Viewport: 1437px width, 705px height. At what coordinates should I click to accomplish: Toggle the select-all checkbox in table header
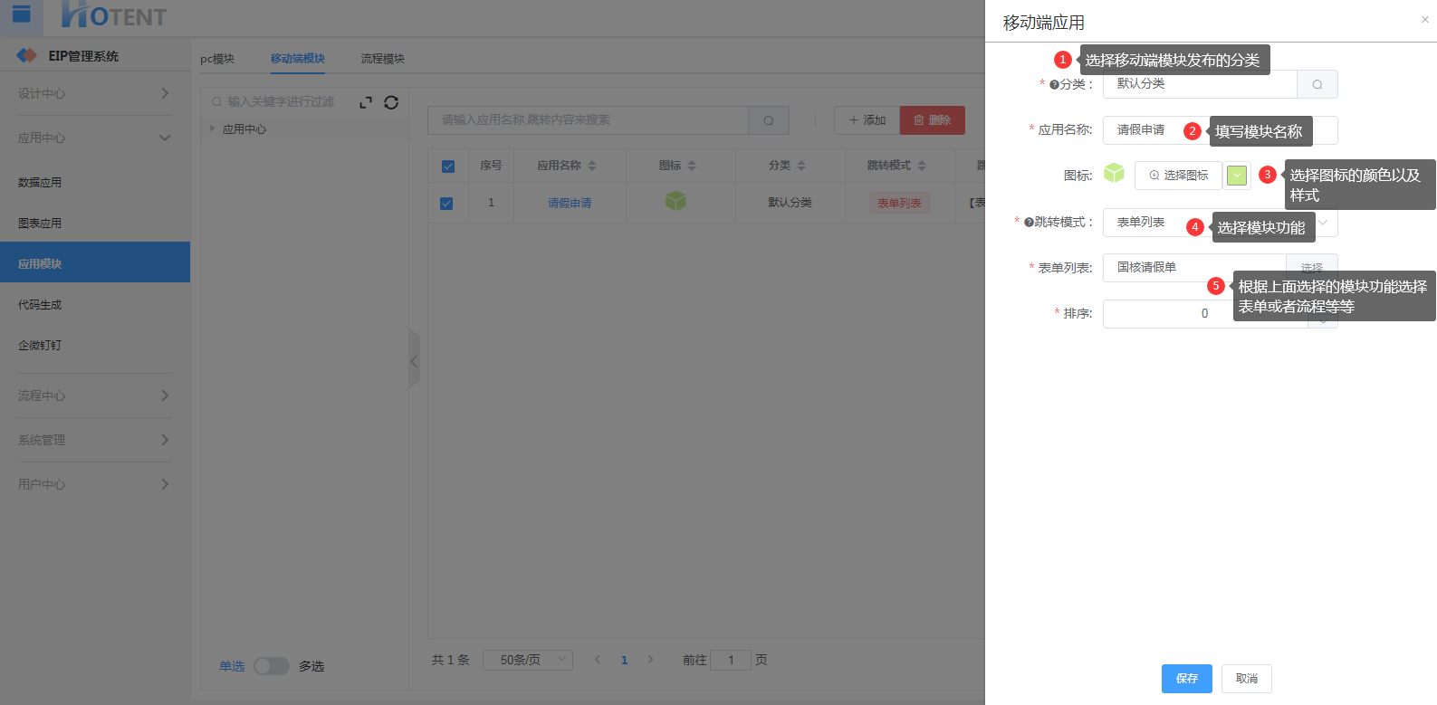[x=447, y=167]
